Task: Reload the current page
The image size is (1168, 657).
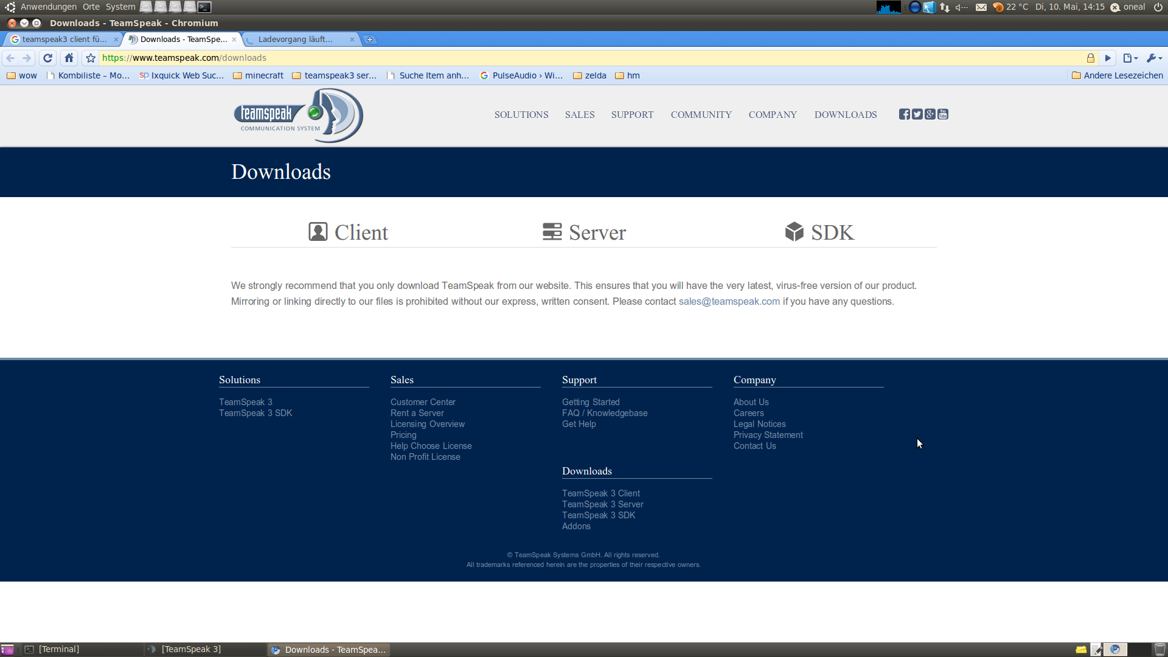Action: tap(48, 58)
